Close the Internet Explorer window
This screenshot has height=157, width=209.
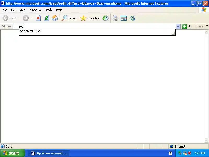(206, 3)
